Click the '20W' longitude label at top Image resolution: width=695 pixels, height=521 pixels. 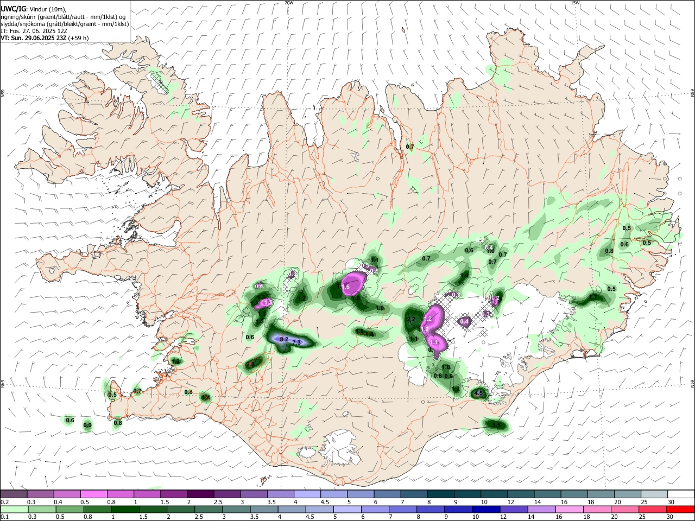click(289, 3)
